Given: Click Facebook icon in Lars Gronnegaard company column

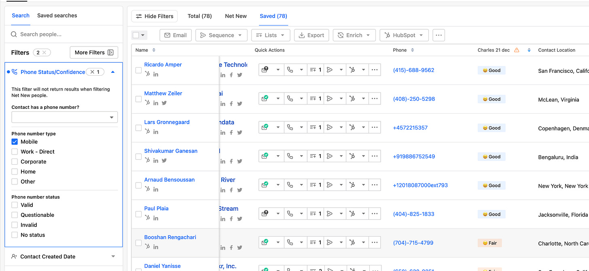Looking at the screenshot, I should pos(231,132).
